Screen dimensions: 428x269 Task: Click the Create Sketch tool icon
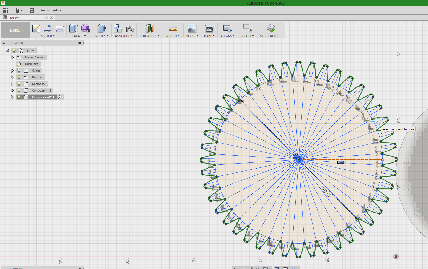point(36,28)
